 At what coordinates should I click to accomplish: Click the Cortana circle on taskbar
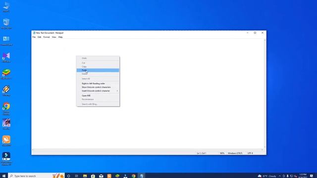click(68, 176)
